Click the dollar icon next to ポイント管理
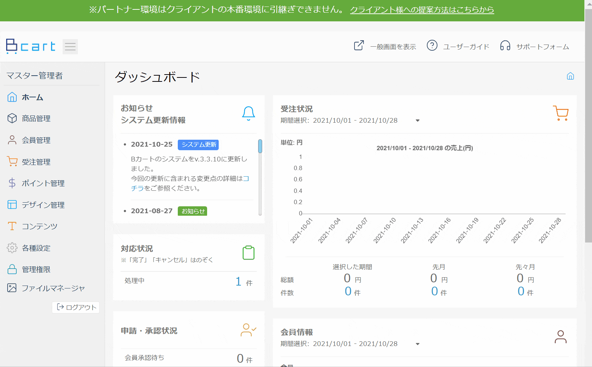 click(x=12, y=183)
